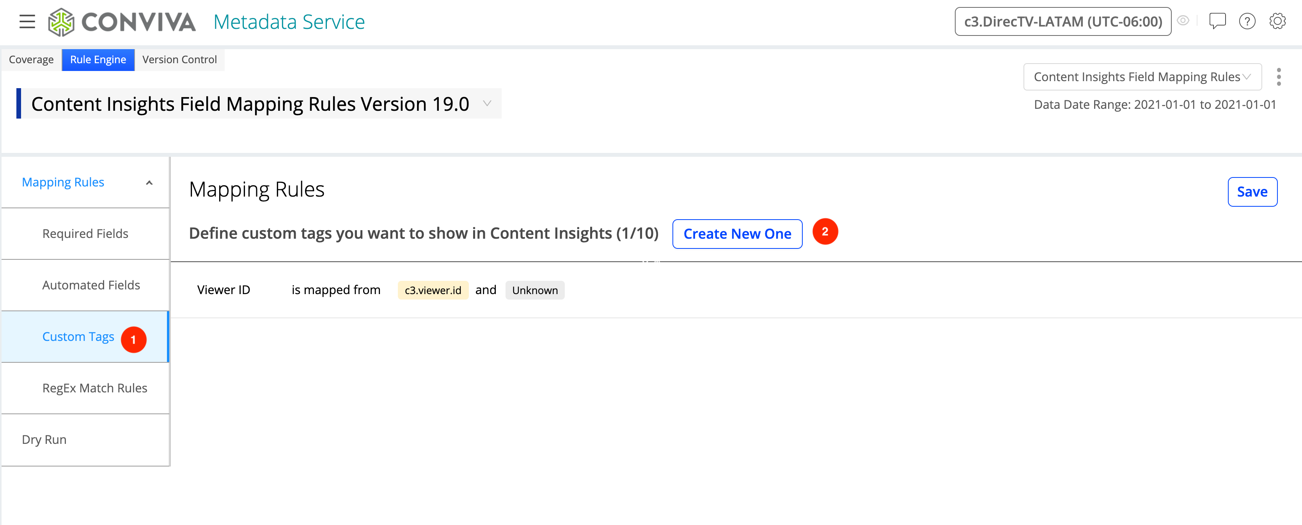Click the 'Define custom tags' description text
Image resolution: width=1302 pixels, height=525 pixels.
424,234
